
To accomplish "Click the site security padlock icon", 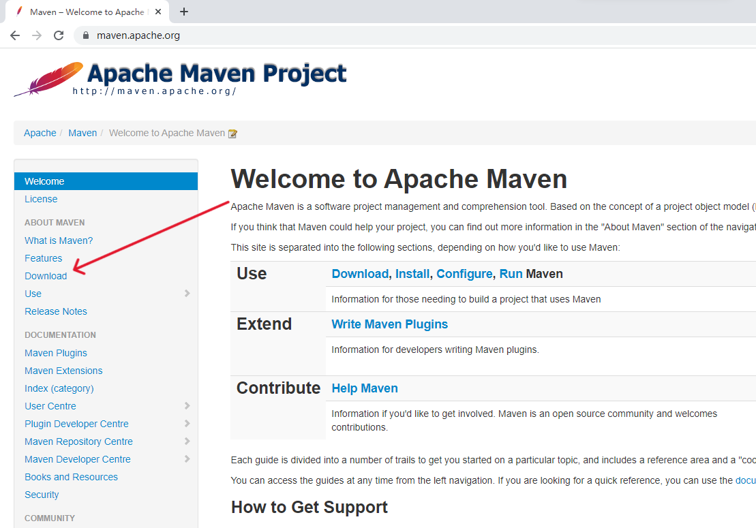I will point(86,35).
